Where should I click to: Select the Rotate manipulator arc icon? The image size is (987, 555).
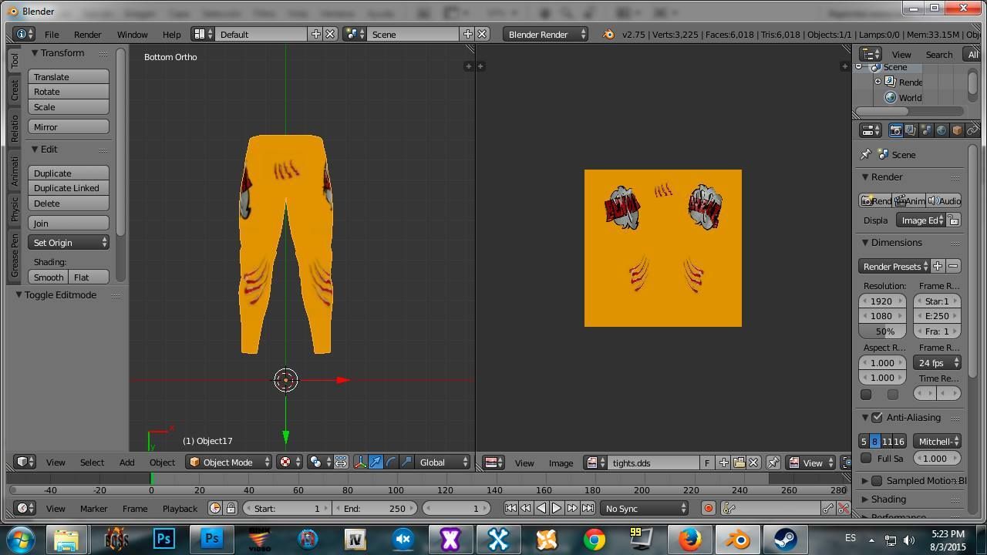pyautogui.click(x=391, y=462)
